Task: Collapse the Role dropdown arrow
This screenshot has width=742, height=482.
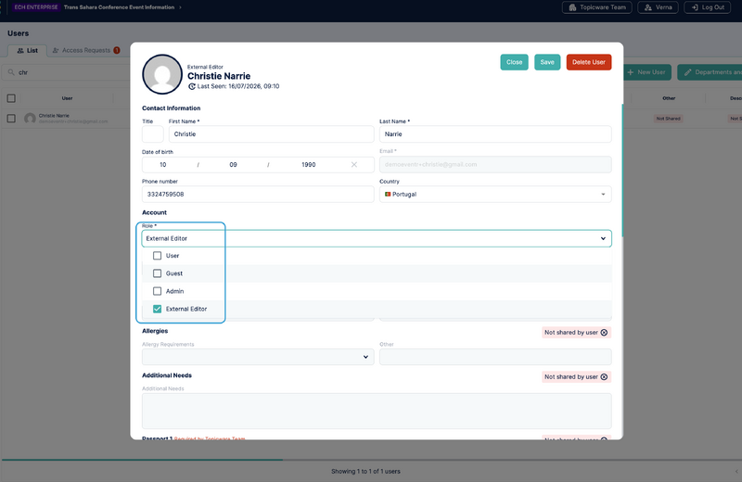Action: 603,238
